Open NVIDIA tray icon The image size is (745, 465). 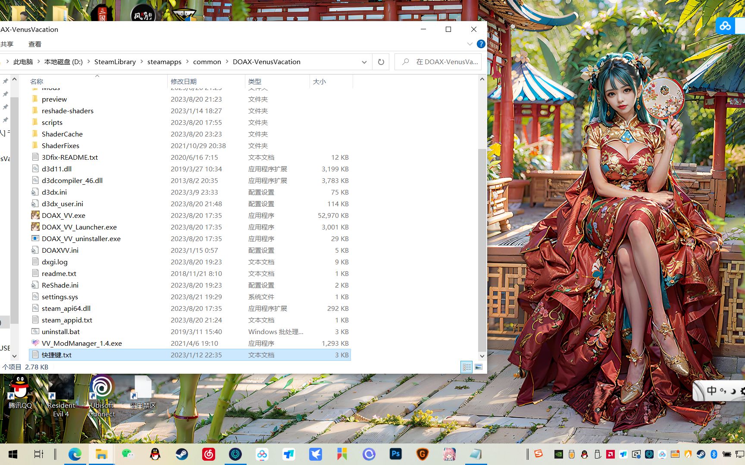[558, 454]
